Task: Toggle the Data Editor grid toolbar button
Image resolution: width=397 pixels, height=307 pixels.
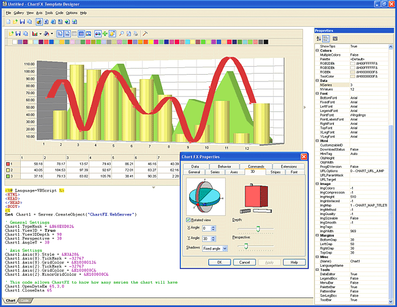Action: pyautogui.click(x=82, y=33)
